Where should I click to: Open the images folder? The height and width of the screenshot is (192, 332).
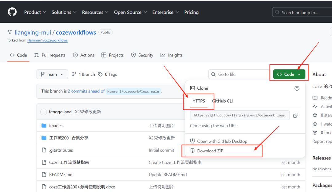56,126
